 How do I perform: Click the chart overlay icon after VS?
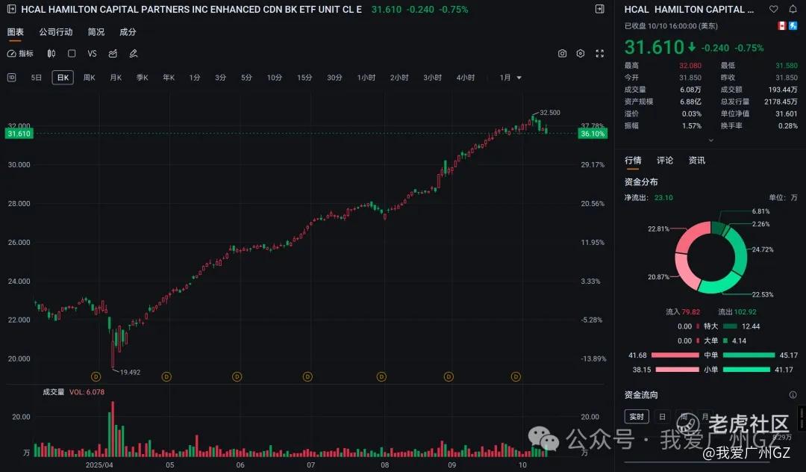113,54
